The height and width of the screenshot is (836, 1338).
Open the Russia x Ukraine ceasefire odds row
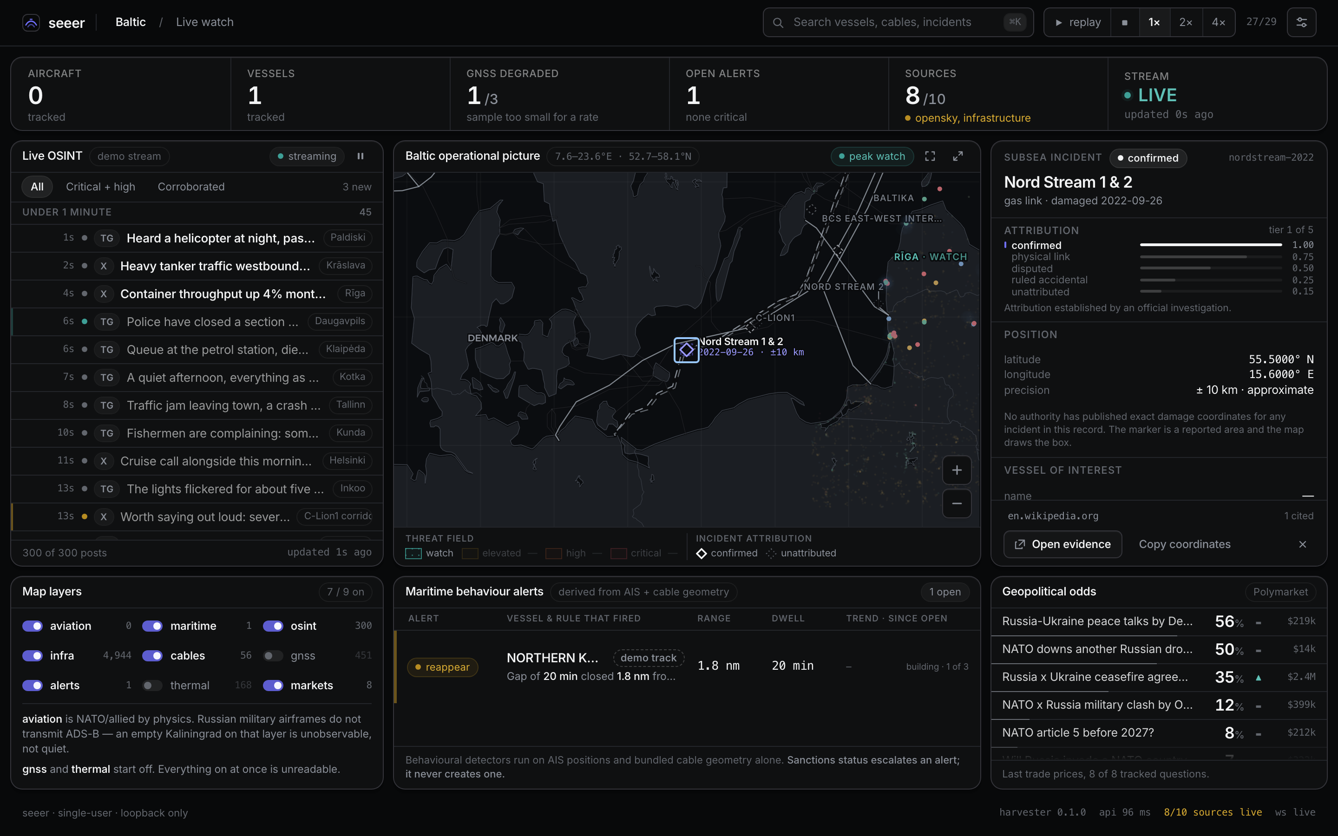coord(1158,677)
